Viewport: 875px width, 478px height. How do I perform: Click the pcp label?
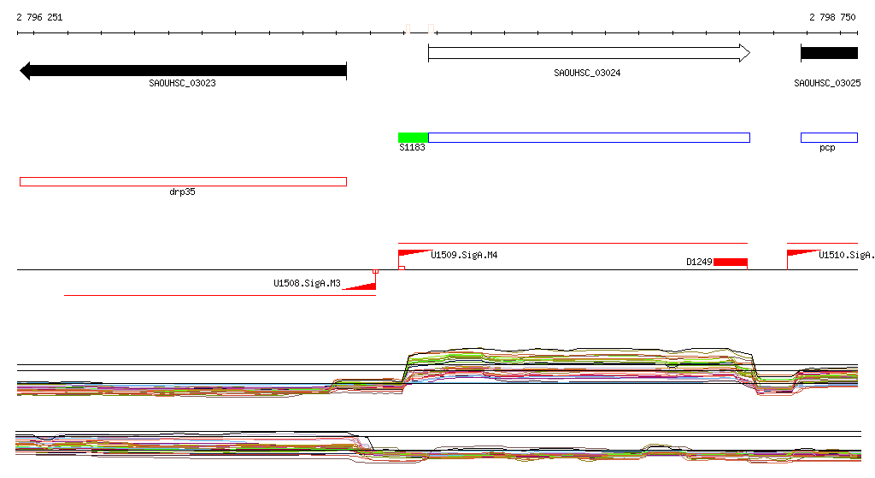[827, 148]
